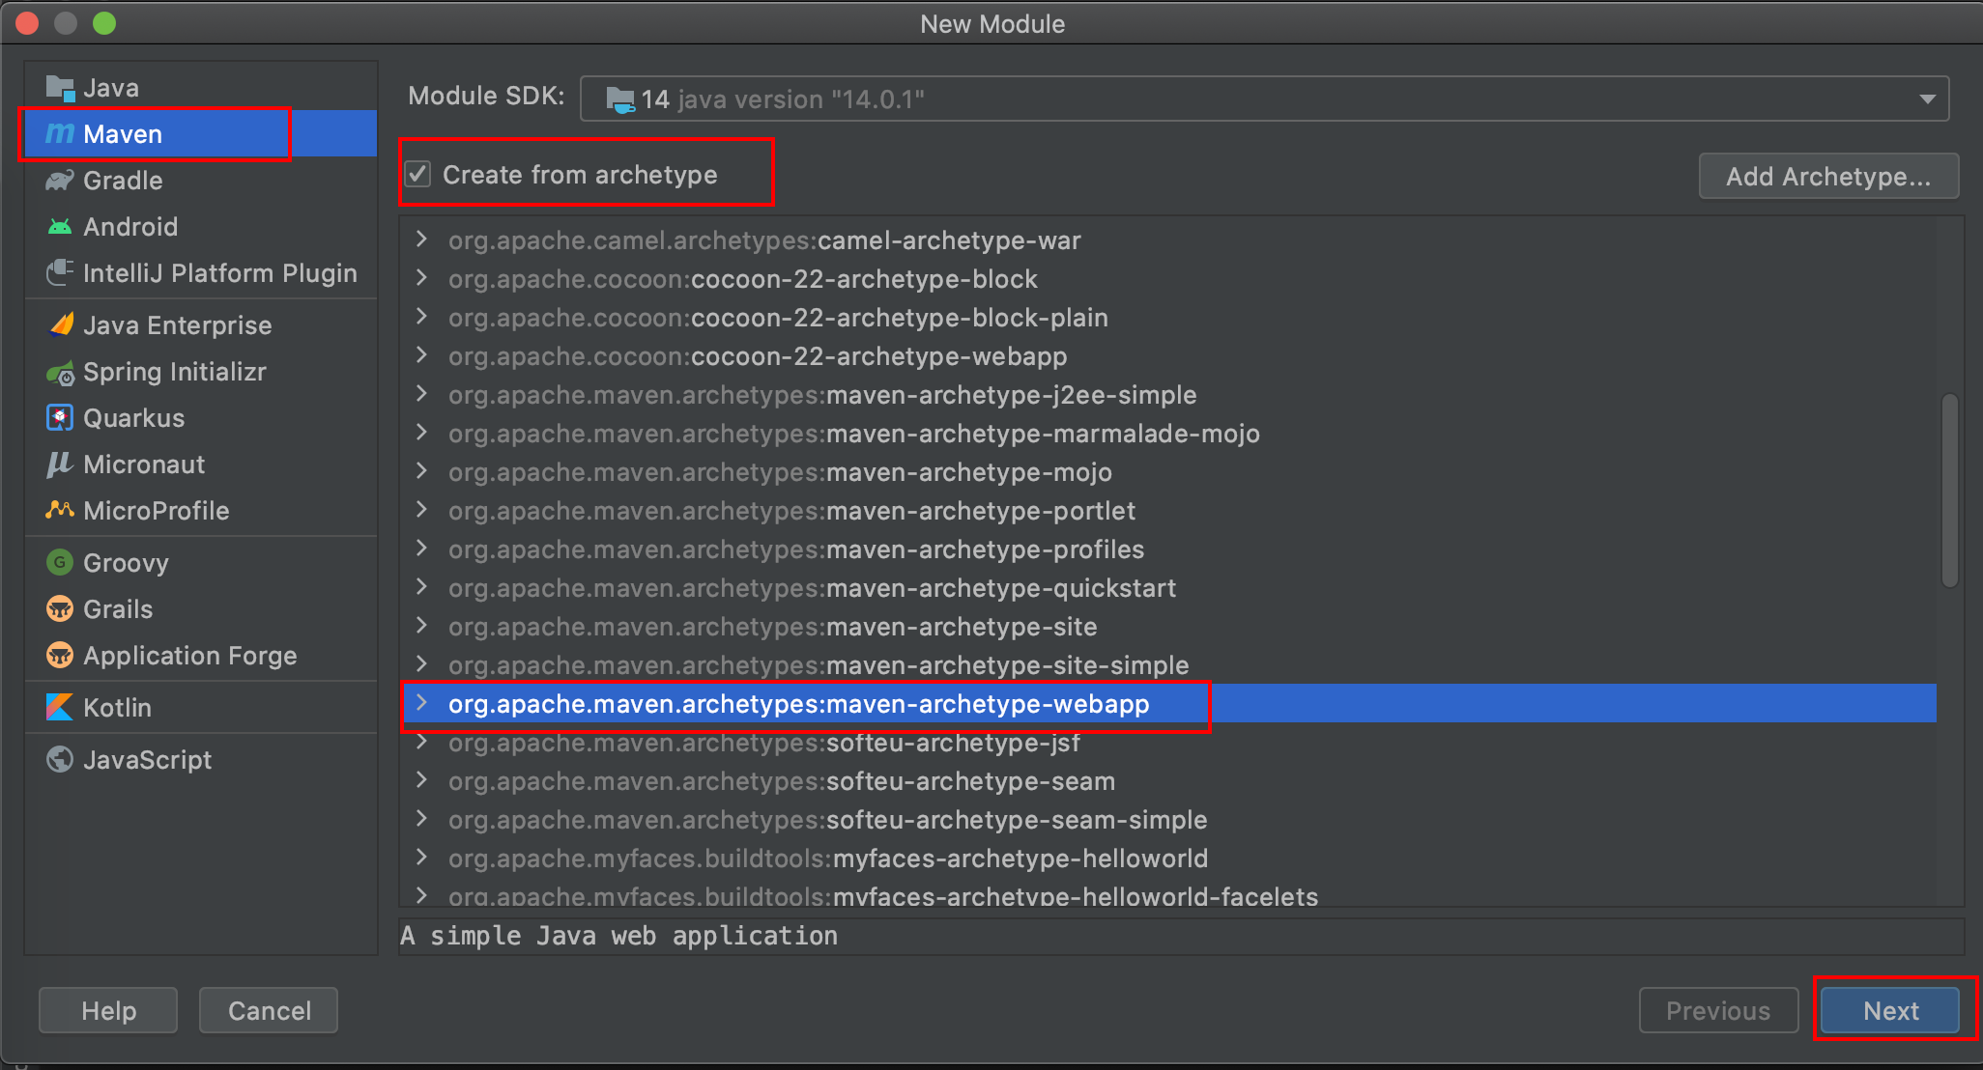
Task: Click the Kotlin logo icon
Action: tap(60, 707)
